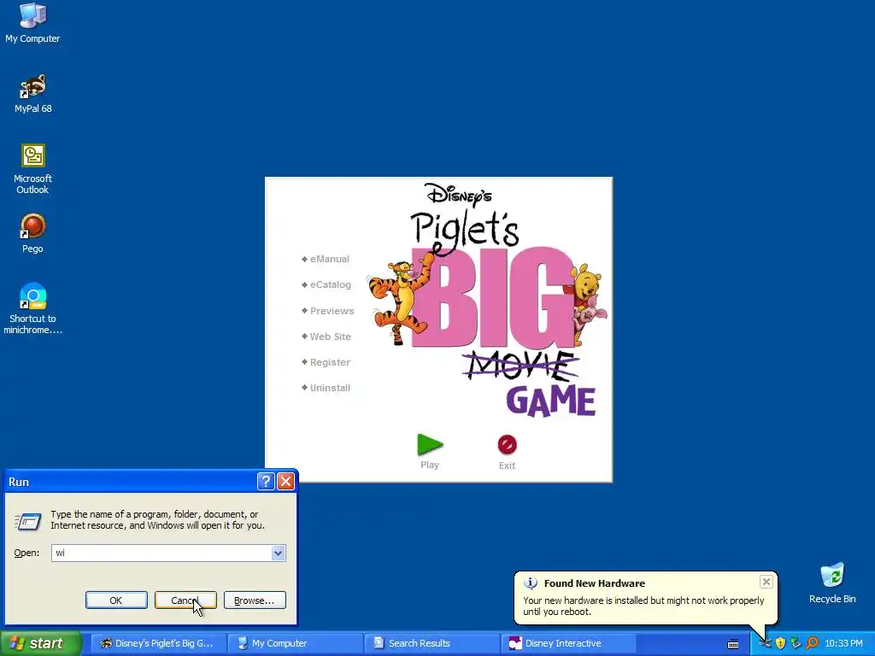Image resolution: width=875 pixels, height=656 pixels.
Task: Click the Run dialog program icon
Action: pyautogui.click(x=27, y=521)
